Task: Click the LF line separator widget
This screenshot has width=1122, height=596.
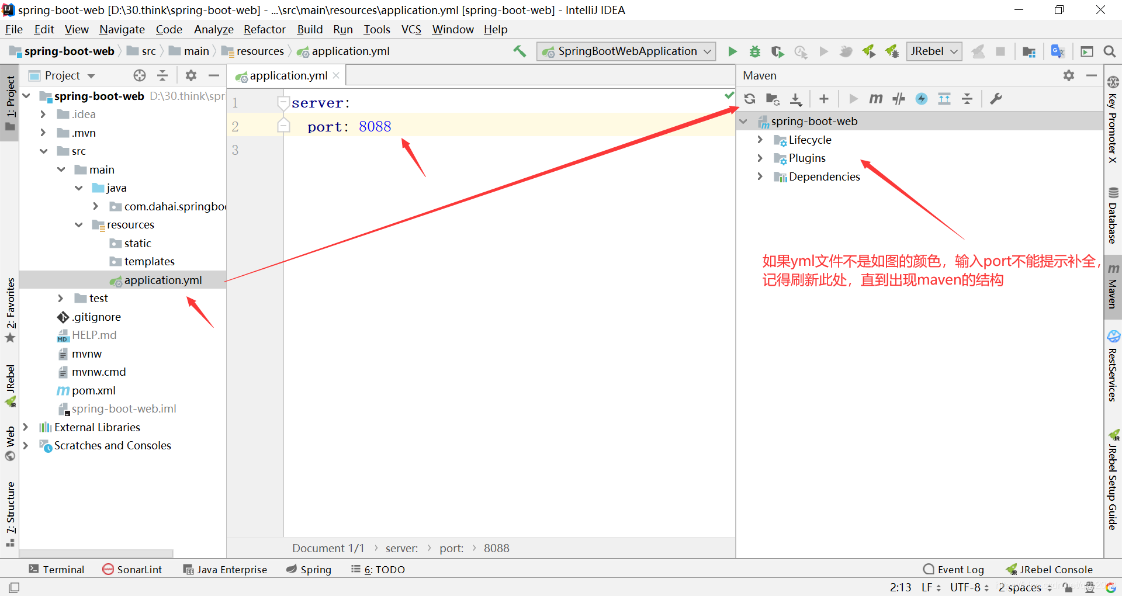Action: coord(931,587)
